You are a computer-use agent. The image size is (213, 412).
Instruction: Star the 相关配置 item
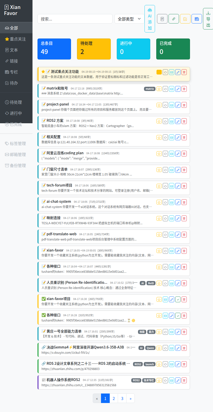[159, 137]
